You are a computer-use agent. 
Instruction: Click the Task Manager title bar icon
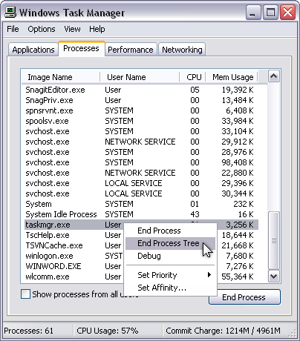click(10, 13)
